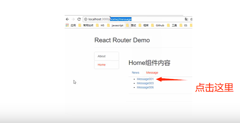Open the Github bookmark folder

click(158, 25)
